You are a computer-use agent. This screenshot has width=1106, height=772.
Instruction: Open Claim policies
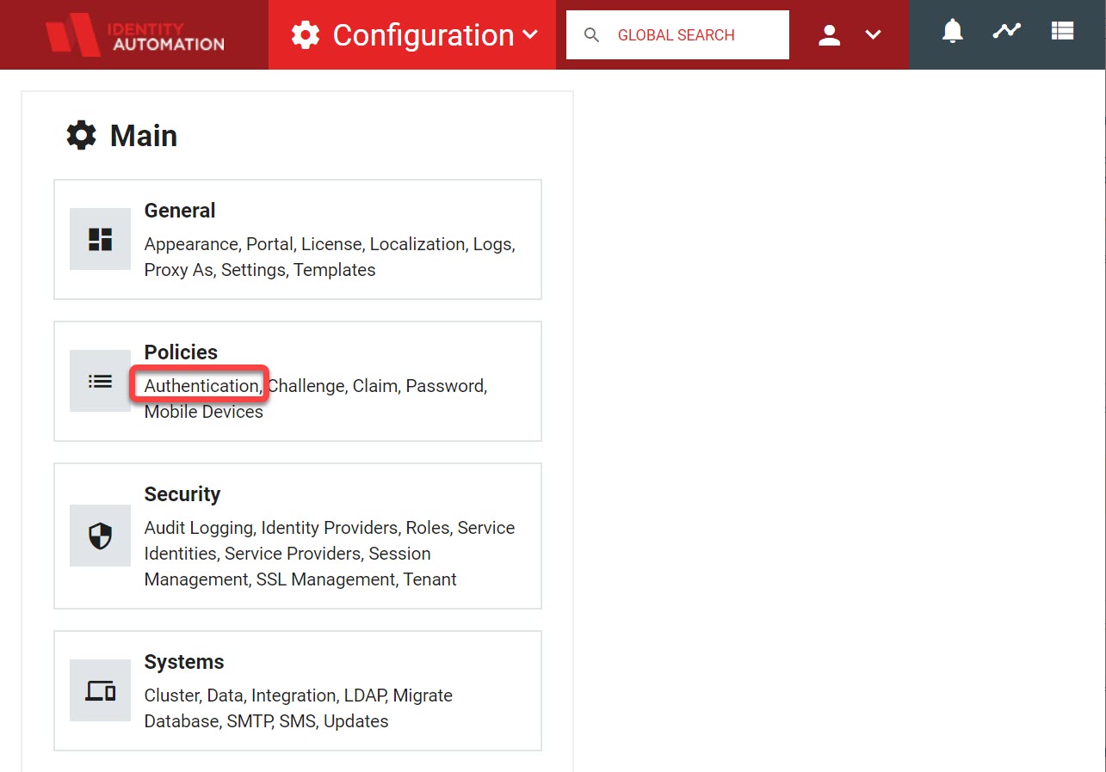[x=374, y=386]
